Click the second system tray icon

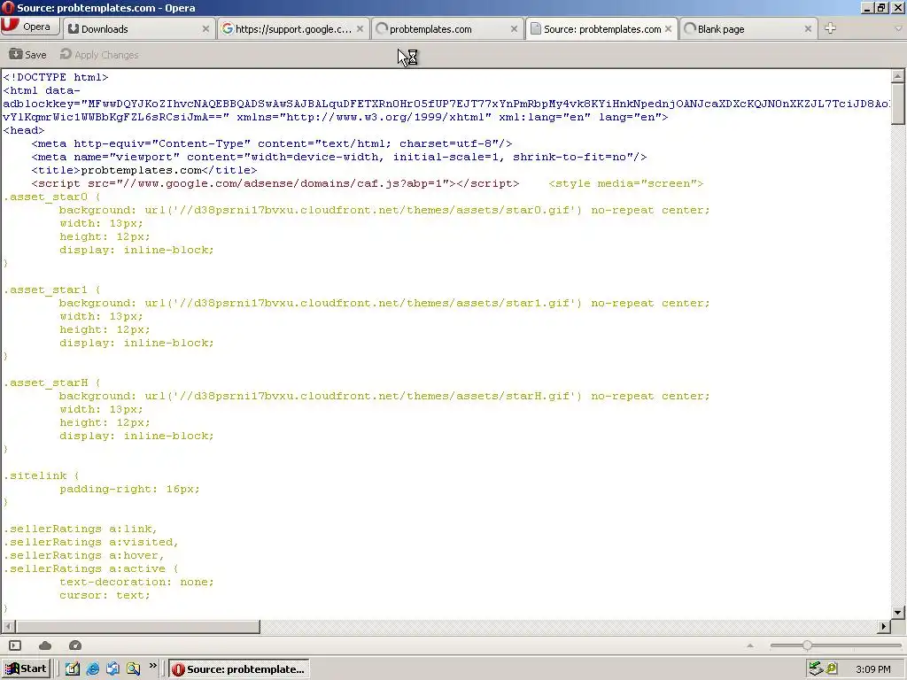coord(832,669)
